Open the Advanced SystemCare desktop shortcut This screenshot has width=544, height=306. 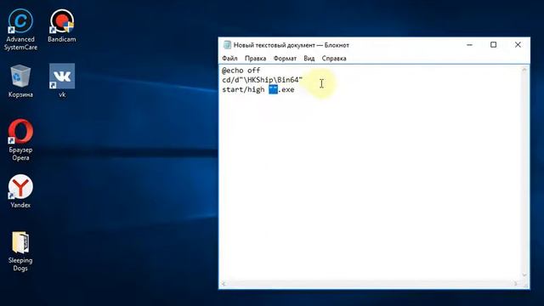[x=20, y=30]
